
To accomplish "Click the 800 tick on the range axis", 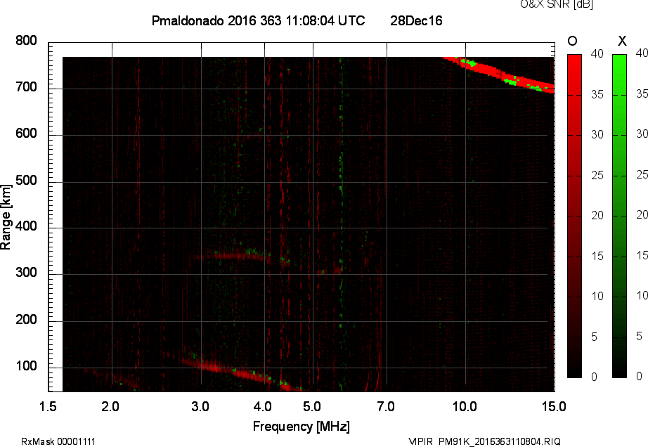I will point(26,41).
